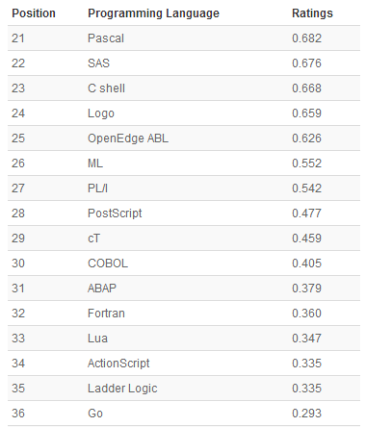Click the 0.682 rating value
The image size is (366, 427).
306,38
